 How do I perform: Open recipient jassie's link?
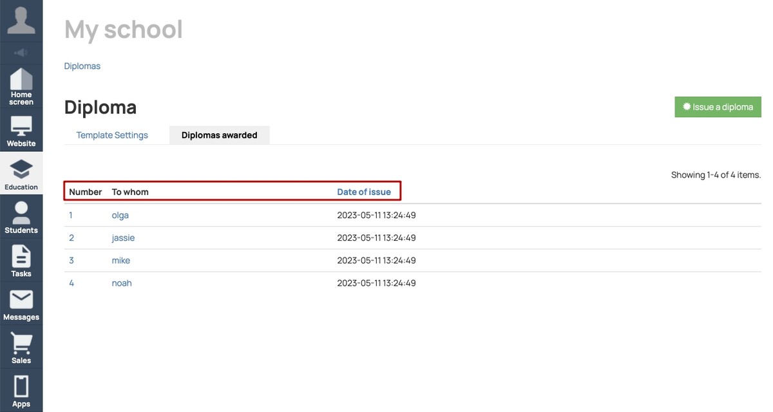123,238
